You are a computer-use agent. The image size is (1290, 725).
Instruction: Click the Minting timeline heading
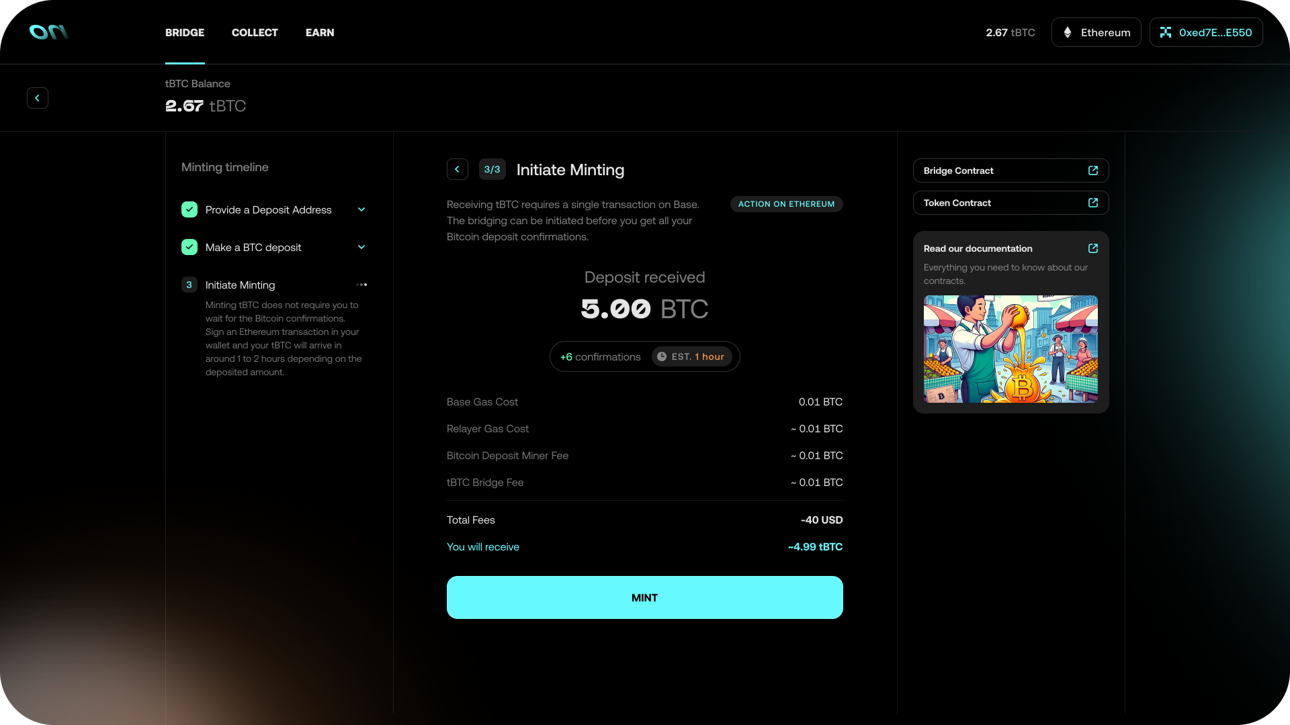coord(225,167)
